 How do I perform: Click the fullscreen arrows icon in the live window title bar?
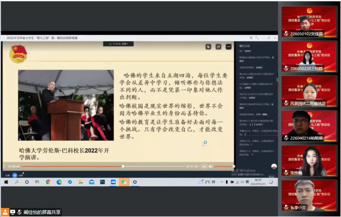tap(257, 38)
